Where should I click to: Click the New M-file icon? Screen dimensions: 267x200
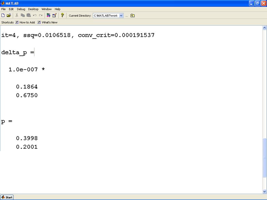point(3,16)
